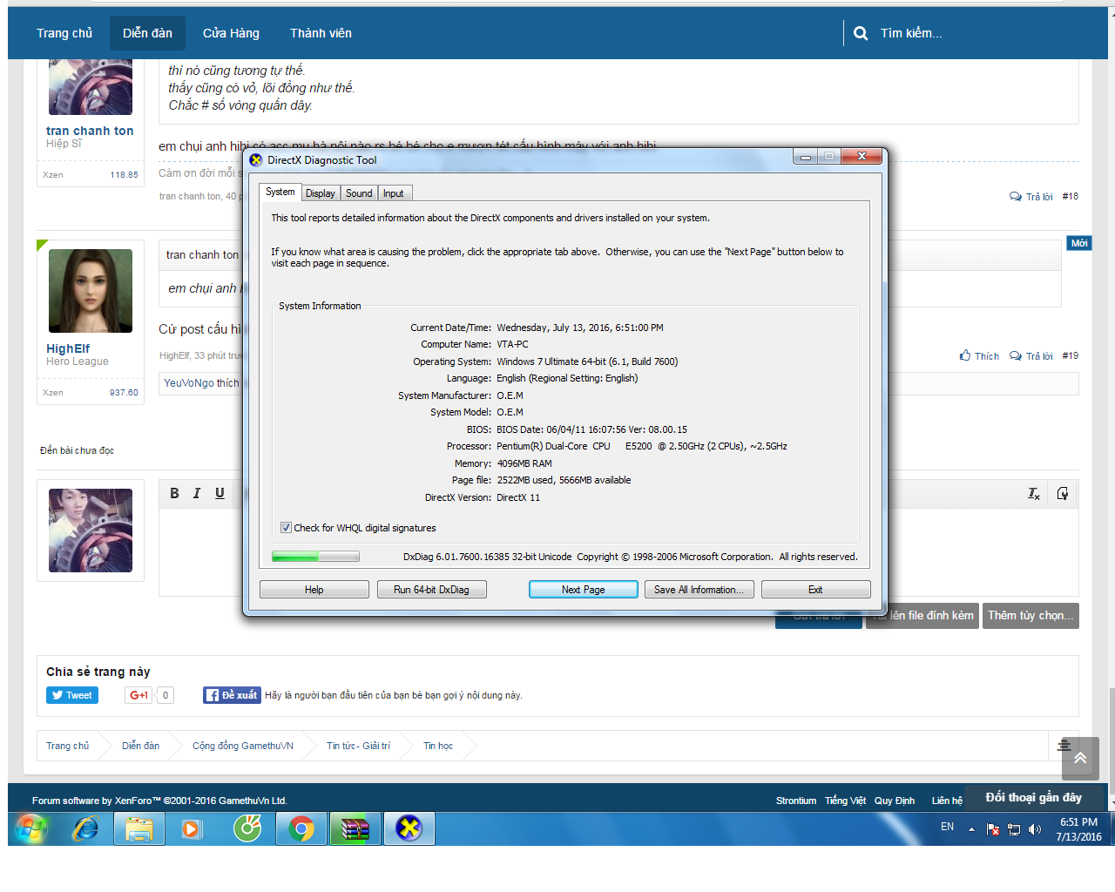Click the Next Page button
1115x892 pixels.
pos(583,590)
